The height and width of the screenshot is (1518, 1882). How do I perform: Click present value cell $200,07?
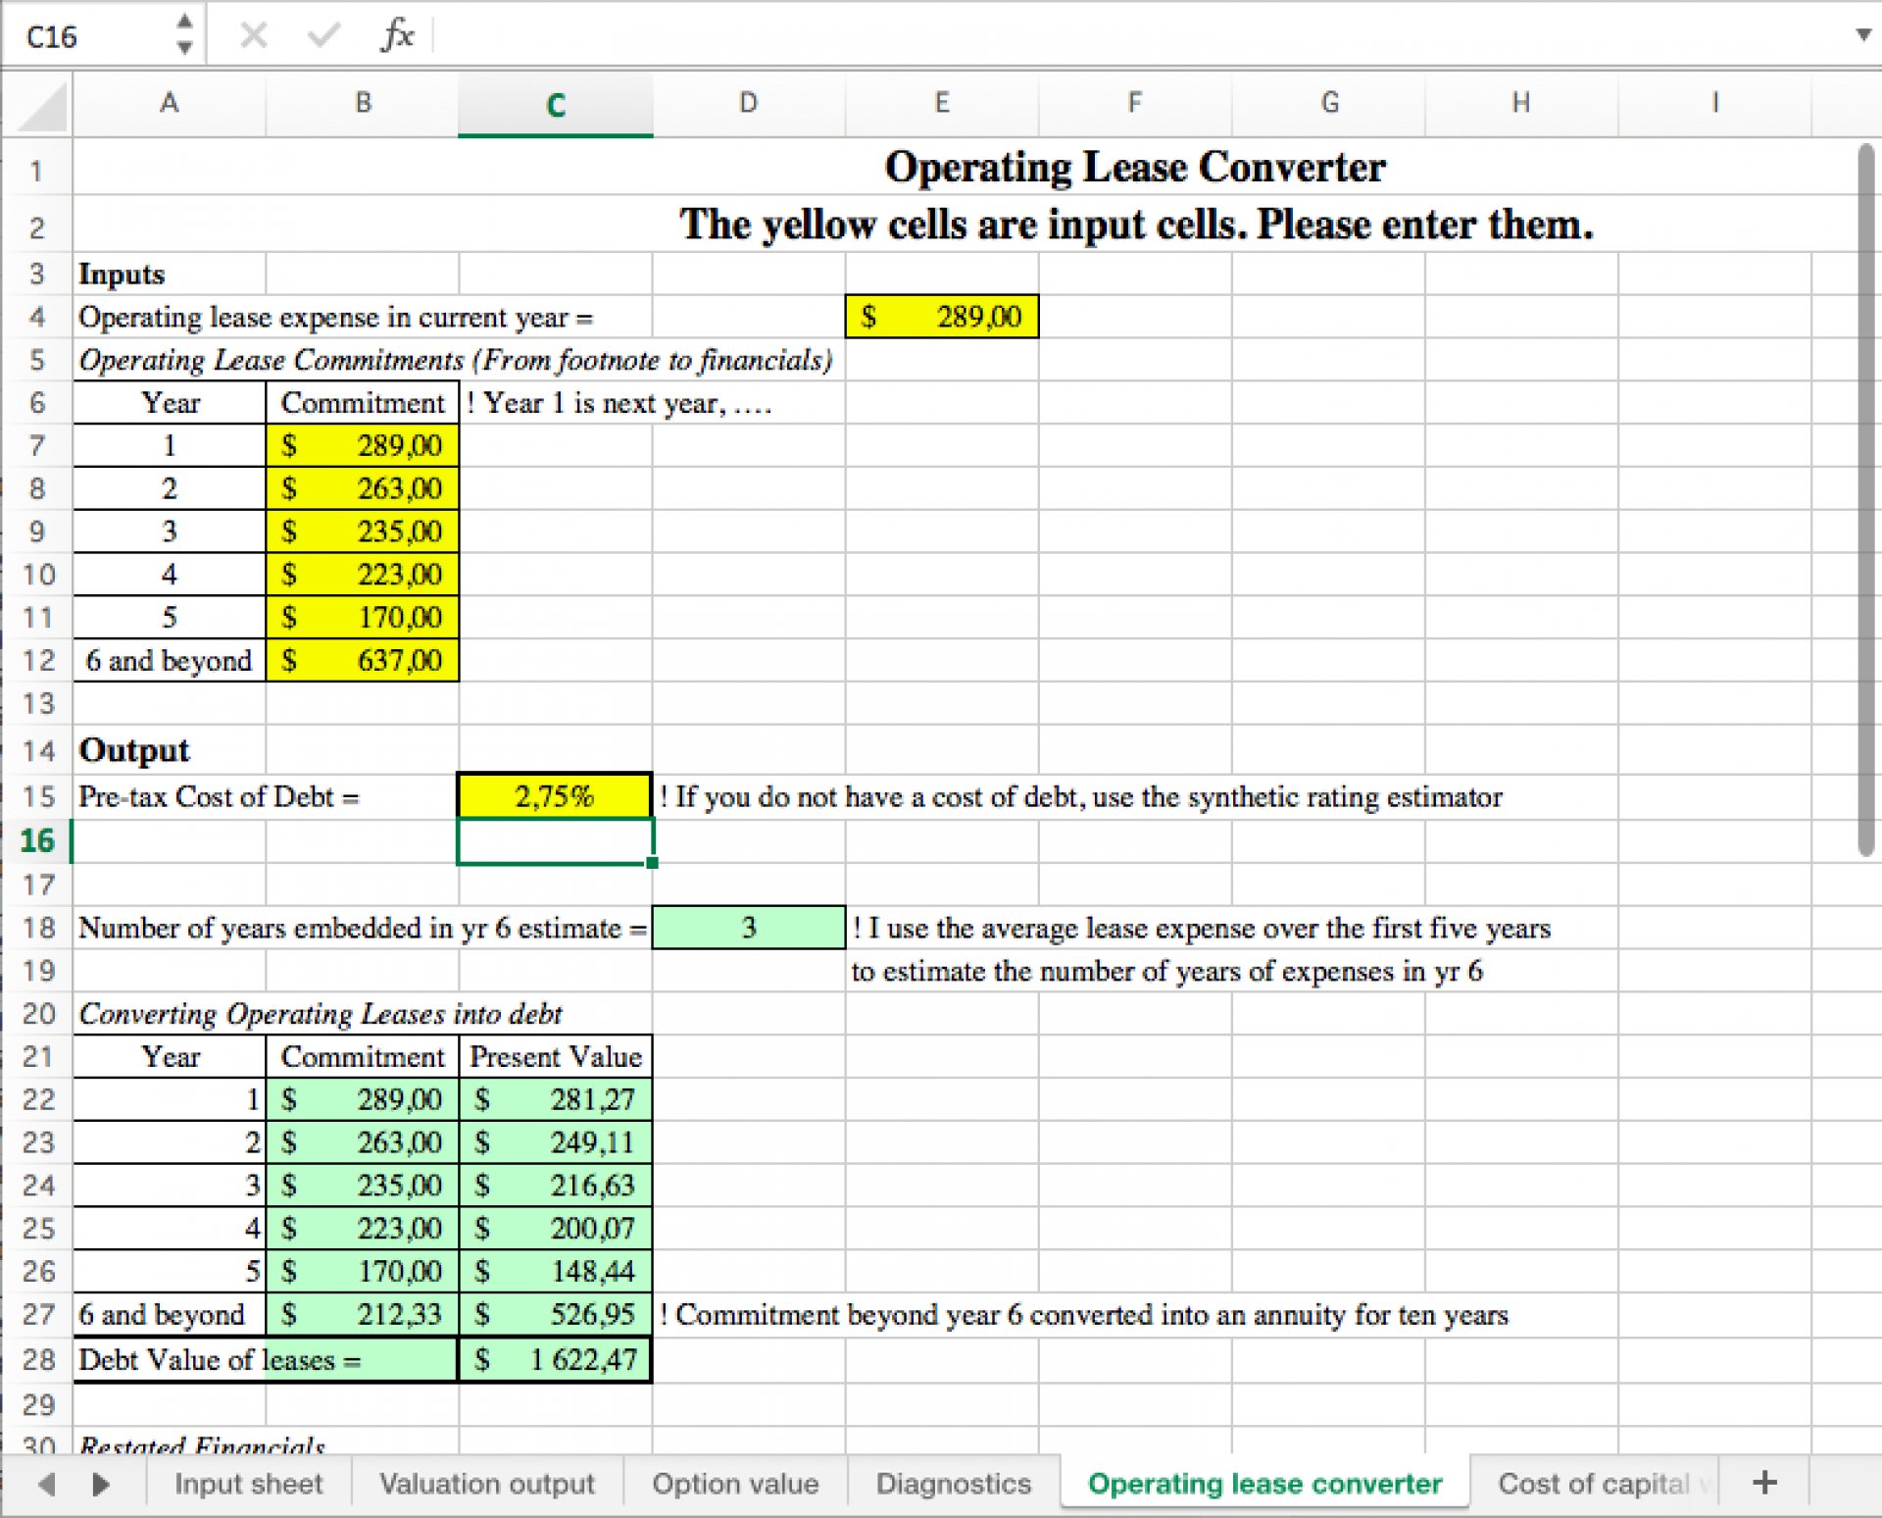[x=556, y=1228]
